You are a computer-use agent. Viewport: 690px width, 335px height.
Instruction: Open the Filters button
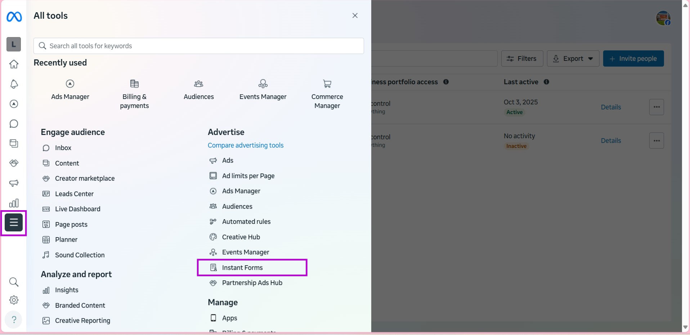[522, 59]
